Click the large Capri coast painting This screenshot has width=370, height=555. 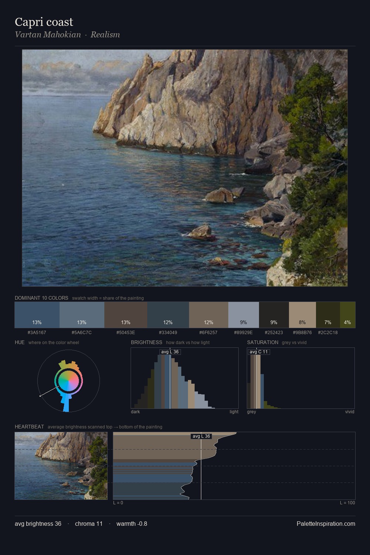(x=185, y=168)
